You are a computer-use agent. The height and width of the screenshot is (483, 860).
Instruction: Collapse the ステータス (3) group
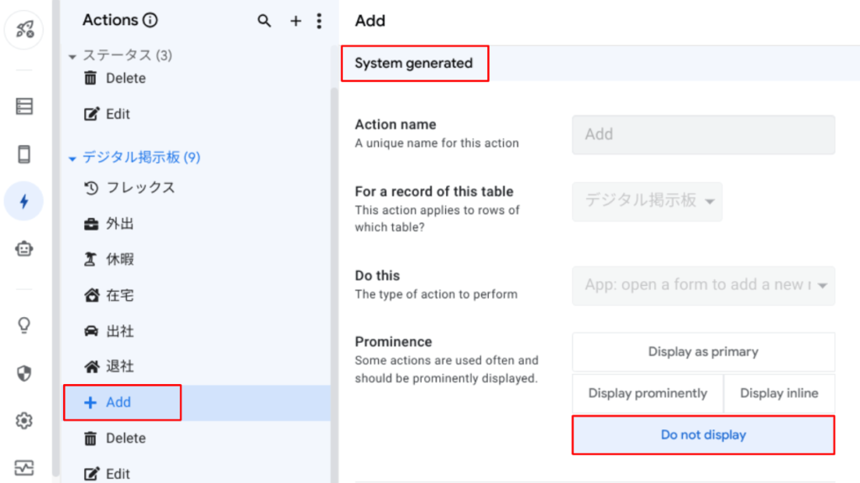pos(72,56)
